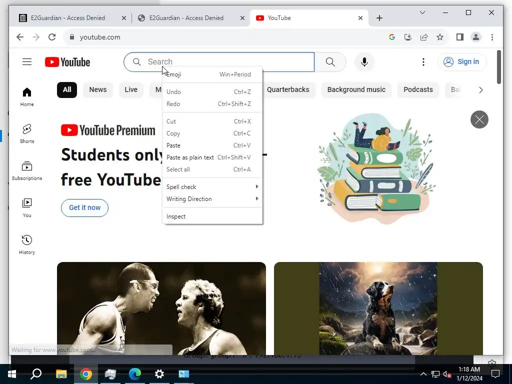Image resolution: width=512 pixels, height=384 pixels.
Task: Choose Emoji in context menu
Action: (x=212, y=74)
